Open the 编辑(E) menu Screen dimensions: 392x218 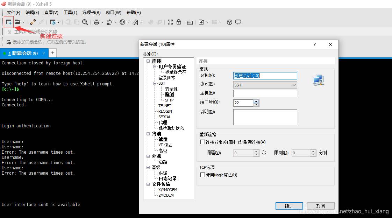tap(32, 13)
